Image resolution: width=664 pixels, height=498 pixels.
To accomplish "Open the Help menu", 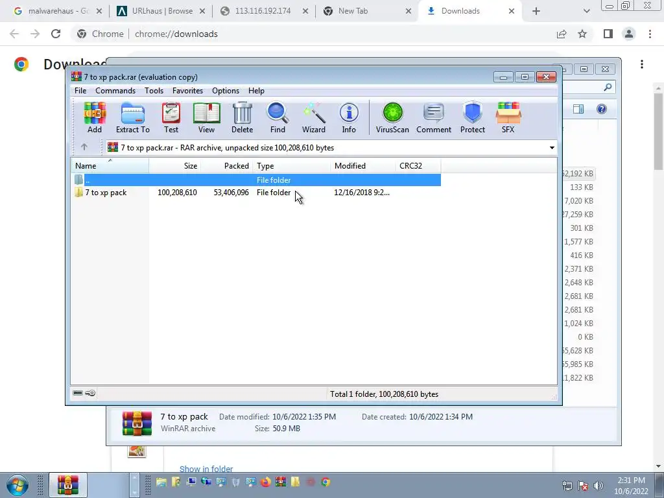I will point(256,91).
